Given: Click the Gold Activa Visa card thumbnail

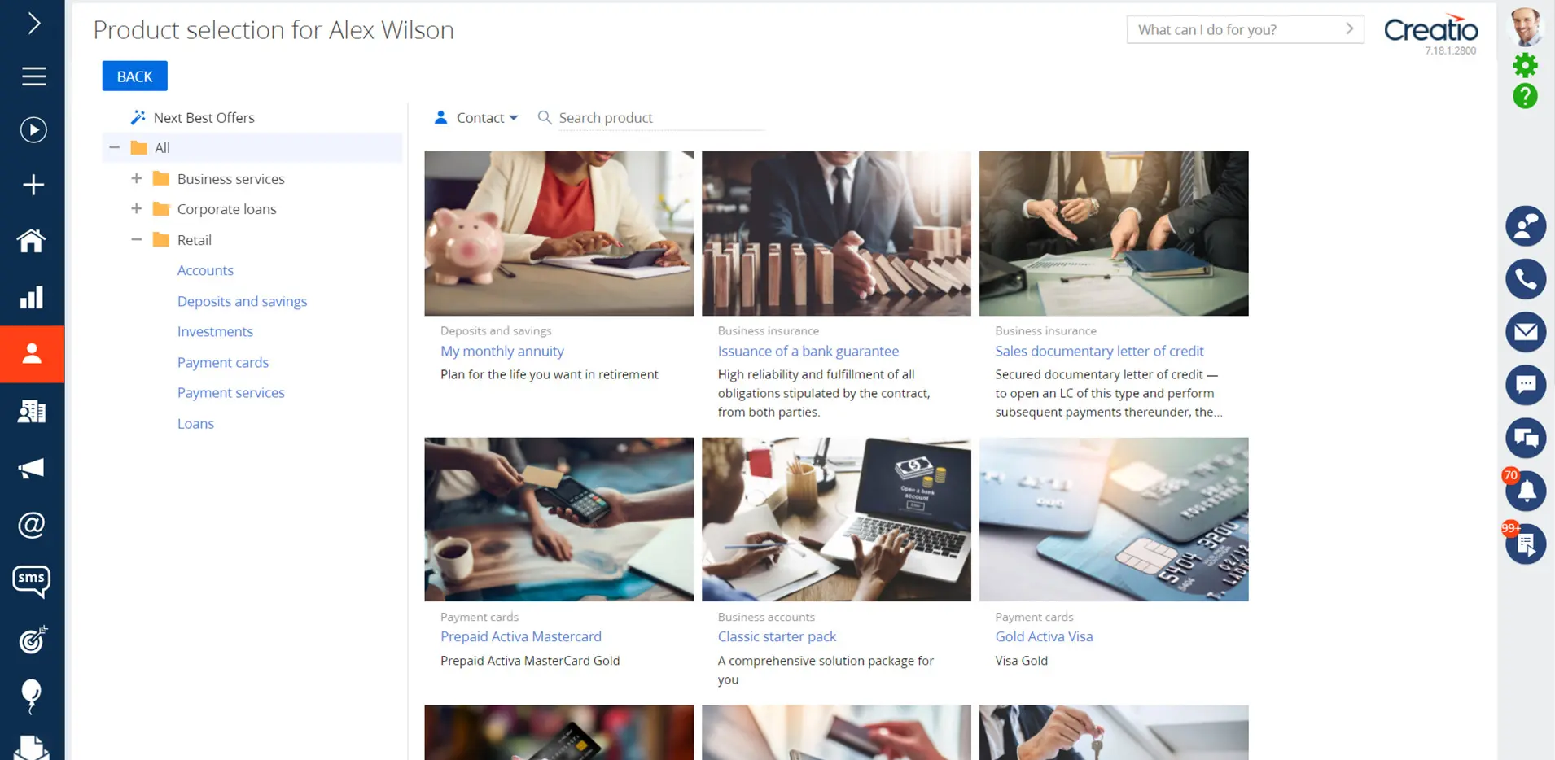Looking at the screenshot, I should pyautogui.click(x=1113, y=519).
